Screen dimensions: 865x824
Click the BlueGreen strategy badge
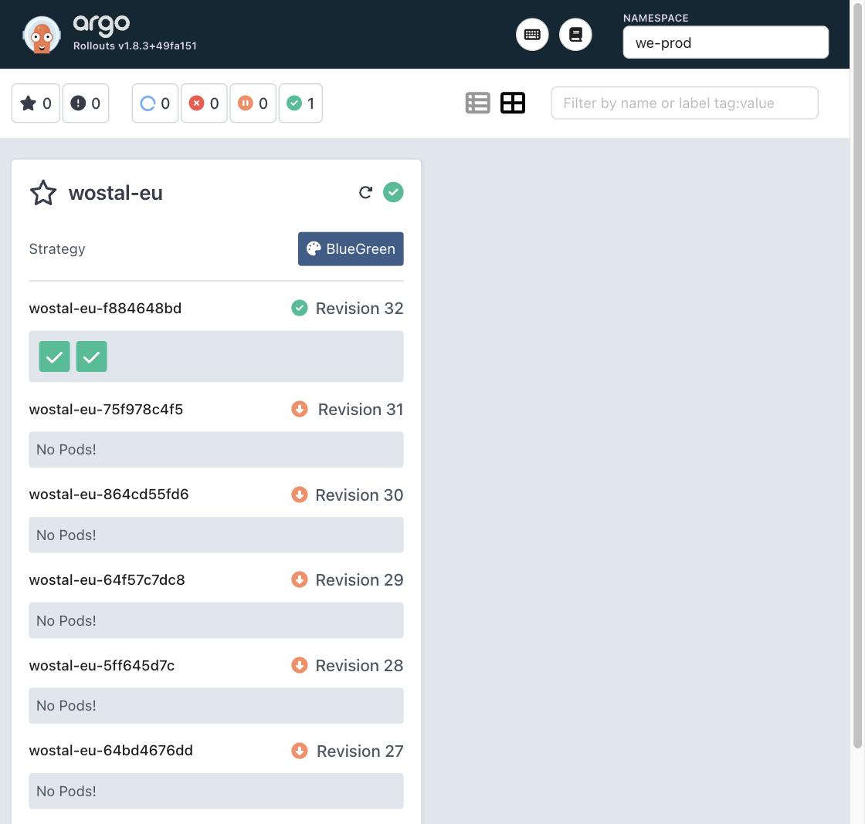click(351, 249)
